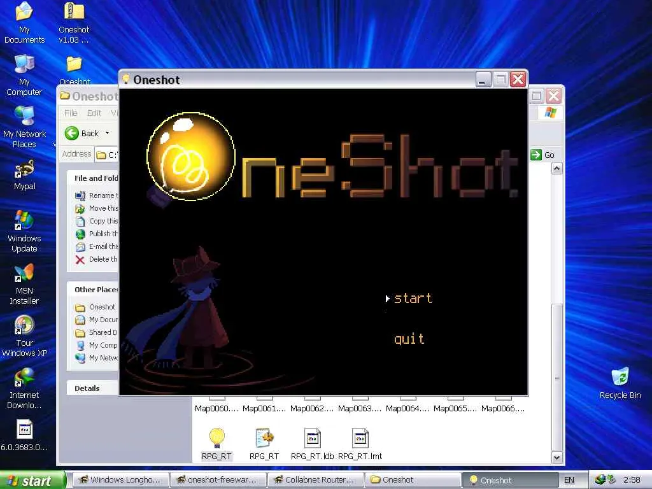Select the Map0066 file label

[503, 408]
